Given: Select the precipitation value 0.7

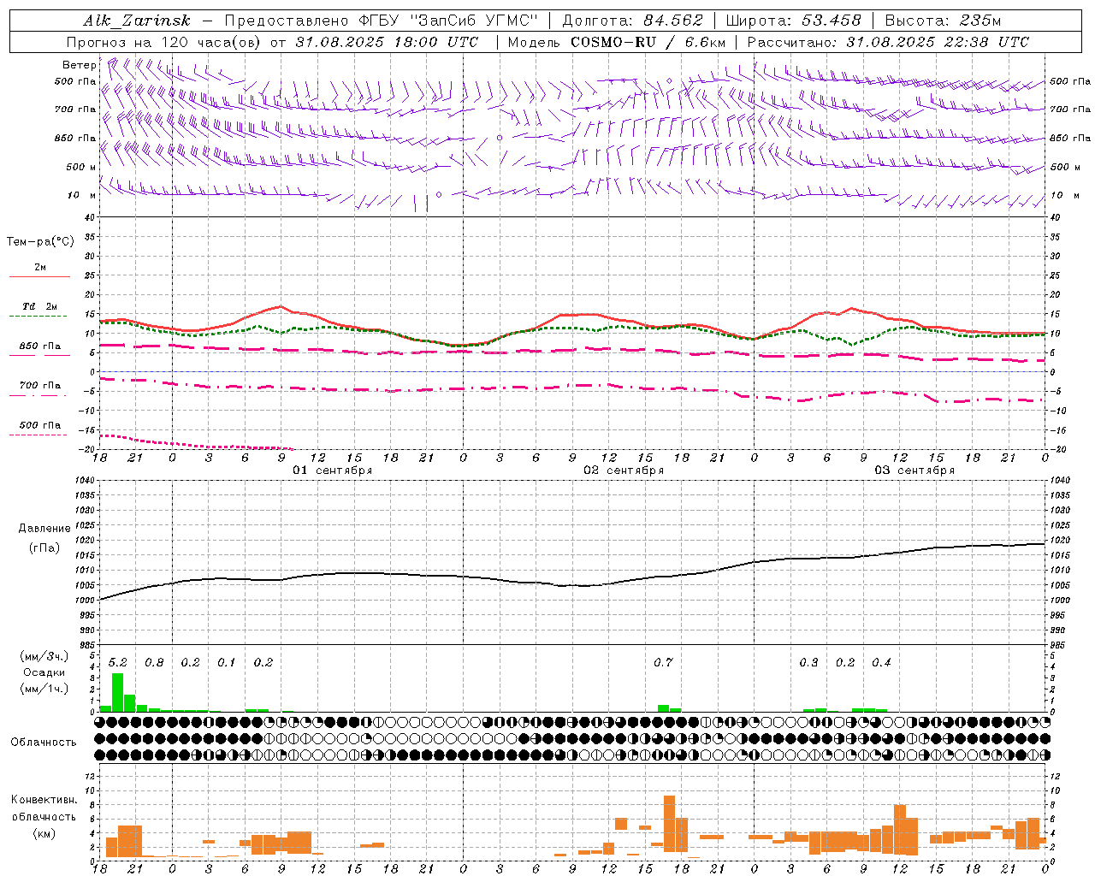Looking at the screenshot, I should point(663,663).
